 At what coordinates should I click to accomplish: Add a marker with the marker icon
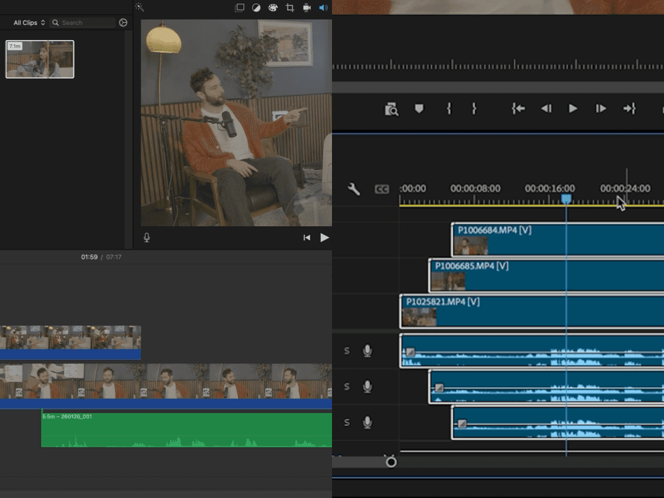pyautogui.click(x=419, y=109)
